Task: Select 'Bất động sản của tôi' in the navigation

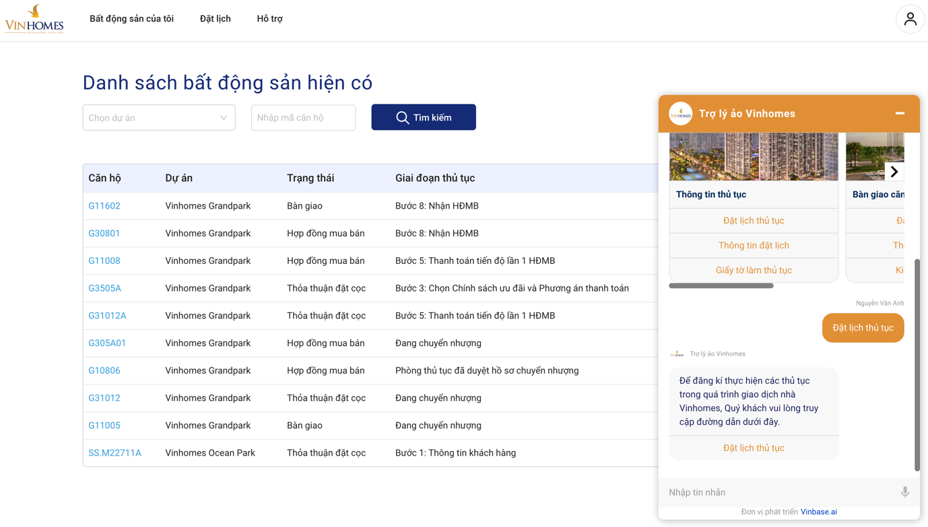Action: 132,19
